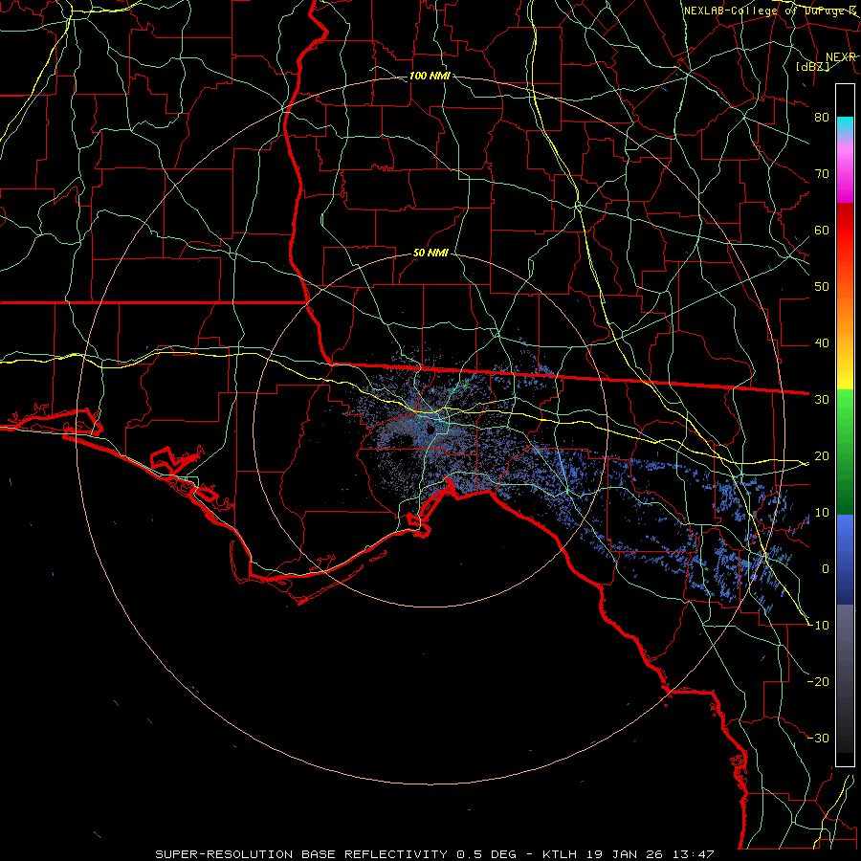Image resolution: width=861 pixels, height=861 pixels.
Task: Click the cyan top segment of the color scale
Action: pos(845,126)
